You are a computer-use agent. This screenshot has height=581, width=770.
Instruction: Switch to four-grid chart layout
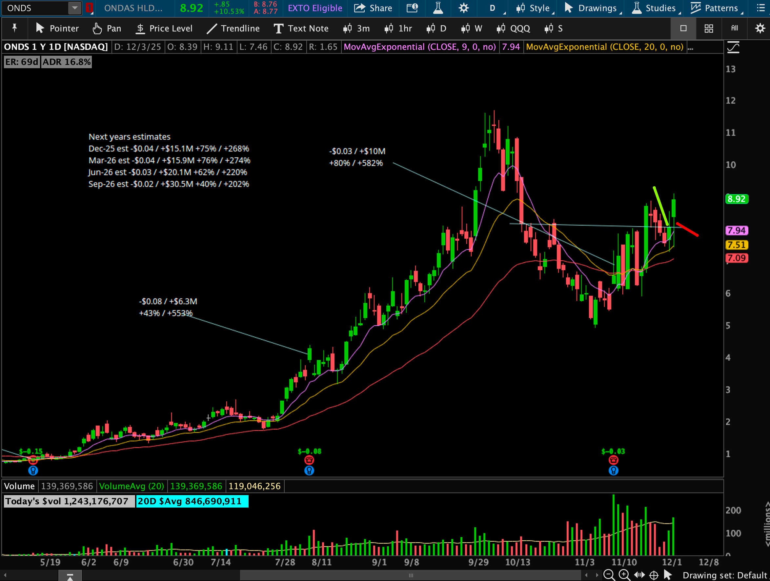(709, 29)
